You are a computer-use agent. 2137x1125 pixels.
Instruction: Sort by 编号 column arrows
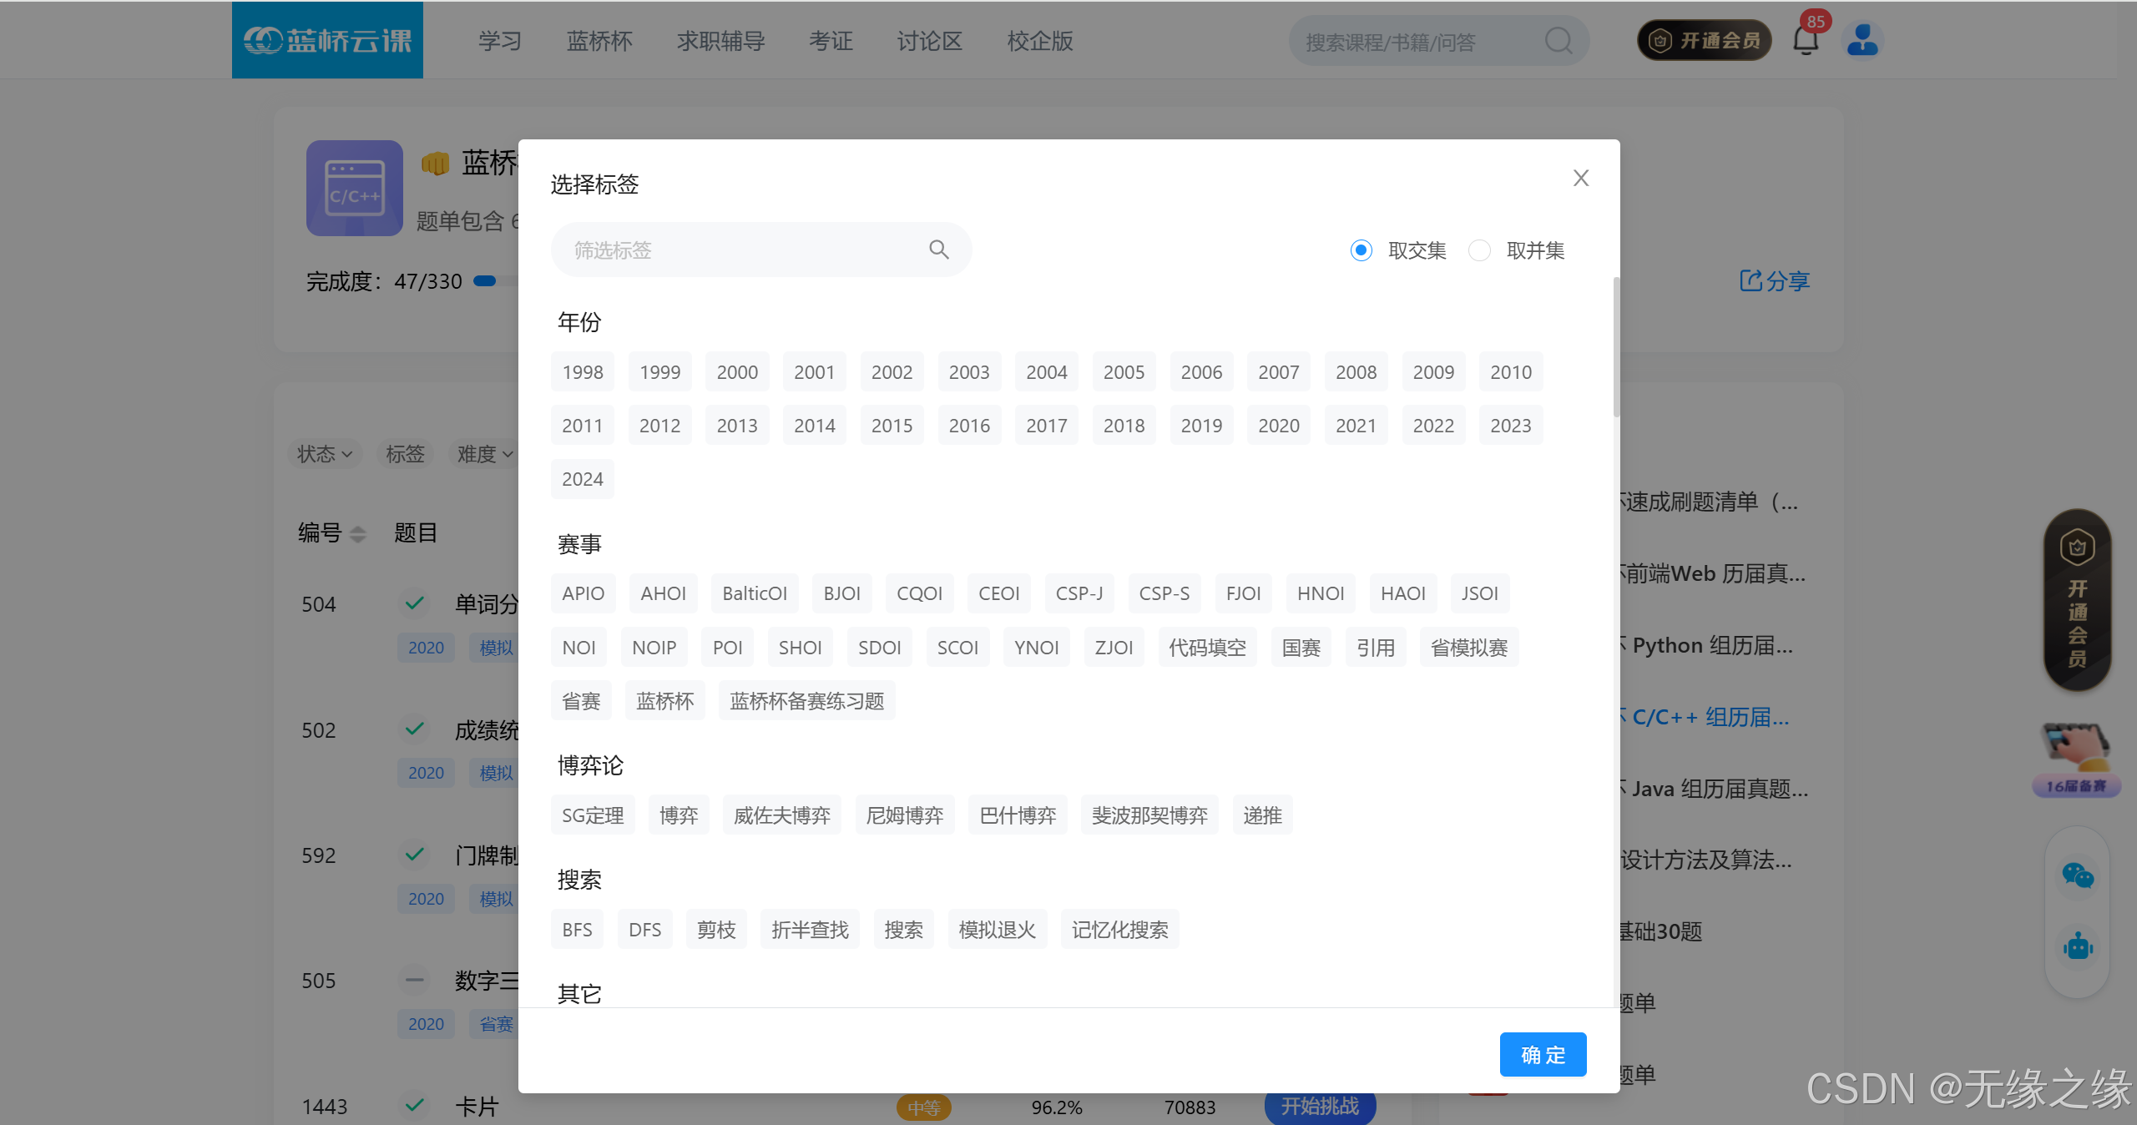click(357, 533)
